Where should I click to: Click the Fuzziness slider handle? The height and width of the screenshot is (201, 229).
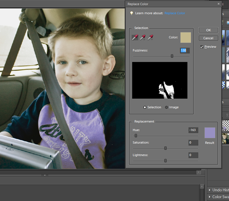pos(172,56)
